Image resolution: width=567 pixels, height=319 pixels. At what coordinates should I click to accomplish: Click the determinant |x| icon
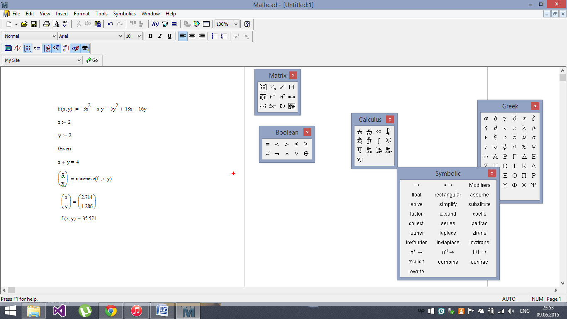(292, 87)
